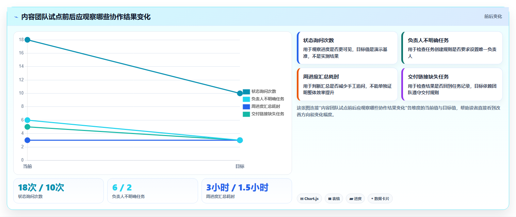Image resolution: width=516 pixels, height=217 pixels.
Task: Toggle 状态询问次数 legend color box
Action: [246, 91]
